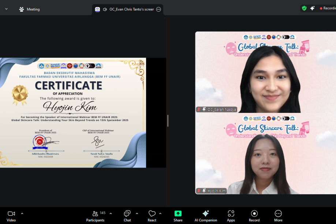Screen dimensions: 336x224
Task: Click the CERTIFICATE heading in shared screen
Action: coord(68,85)
